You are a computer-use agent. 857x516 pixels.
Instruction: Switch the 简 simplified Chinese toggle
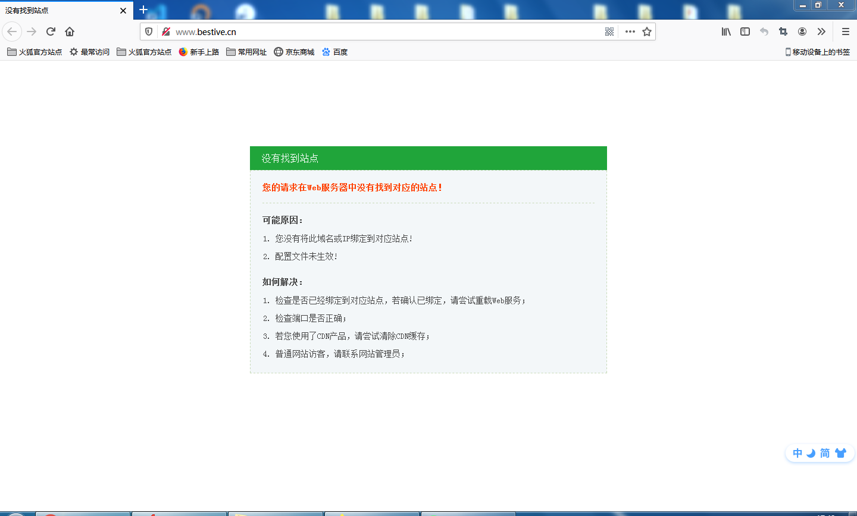(x=825, y=453)
